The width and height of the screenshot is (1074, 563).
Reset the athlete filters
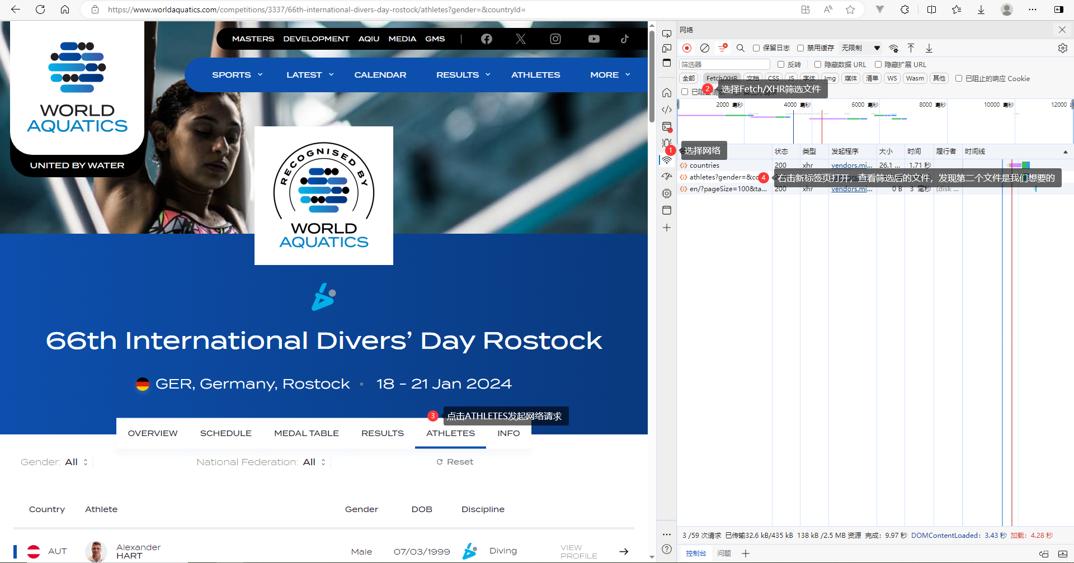[455, 462]
